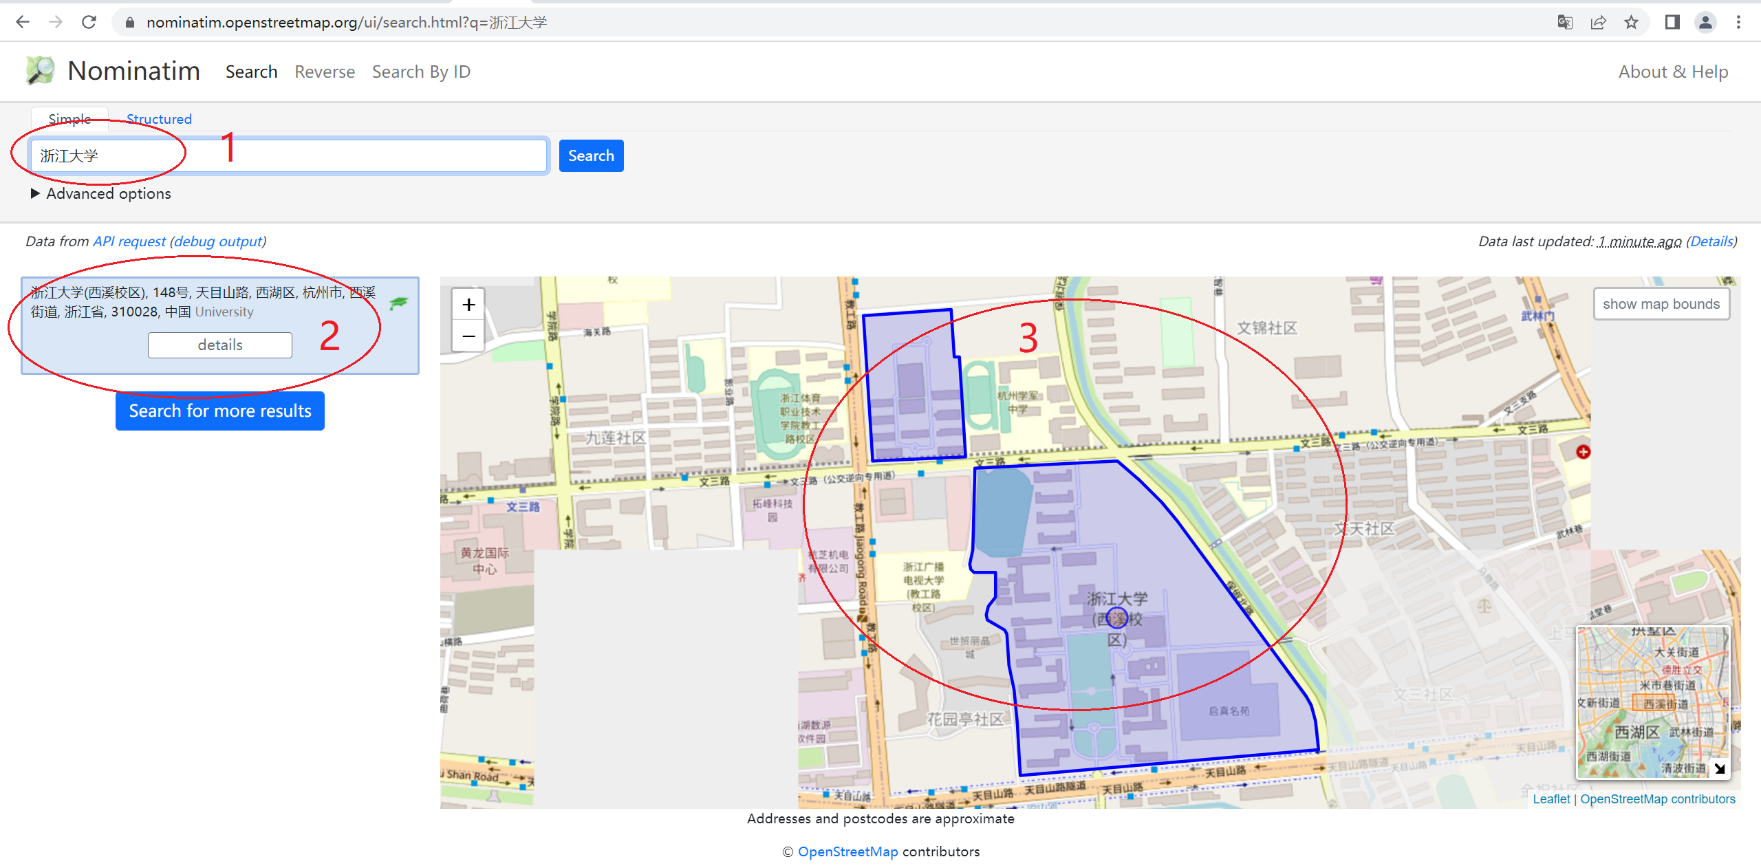Viewport: 1761px width, 868px height.
Task: Open OpenStreetMap contributors link on map
Action: (x=1658, y=799)
